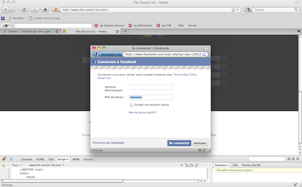Open the Google search engine icon menu
Image resolution: width=302 pixels, height=187 pixels.
point(248,10)
